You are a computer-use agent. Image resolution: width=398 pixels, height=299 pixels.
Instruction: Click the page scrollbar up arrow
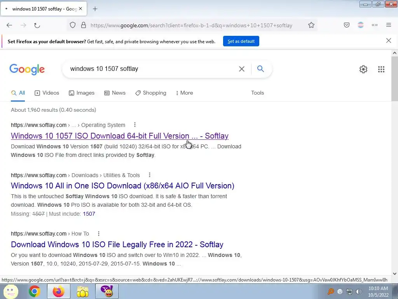point(395,53)
